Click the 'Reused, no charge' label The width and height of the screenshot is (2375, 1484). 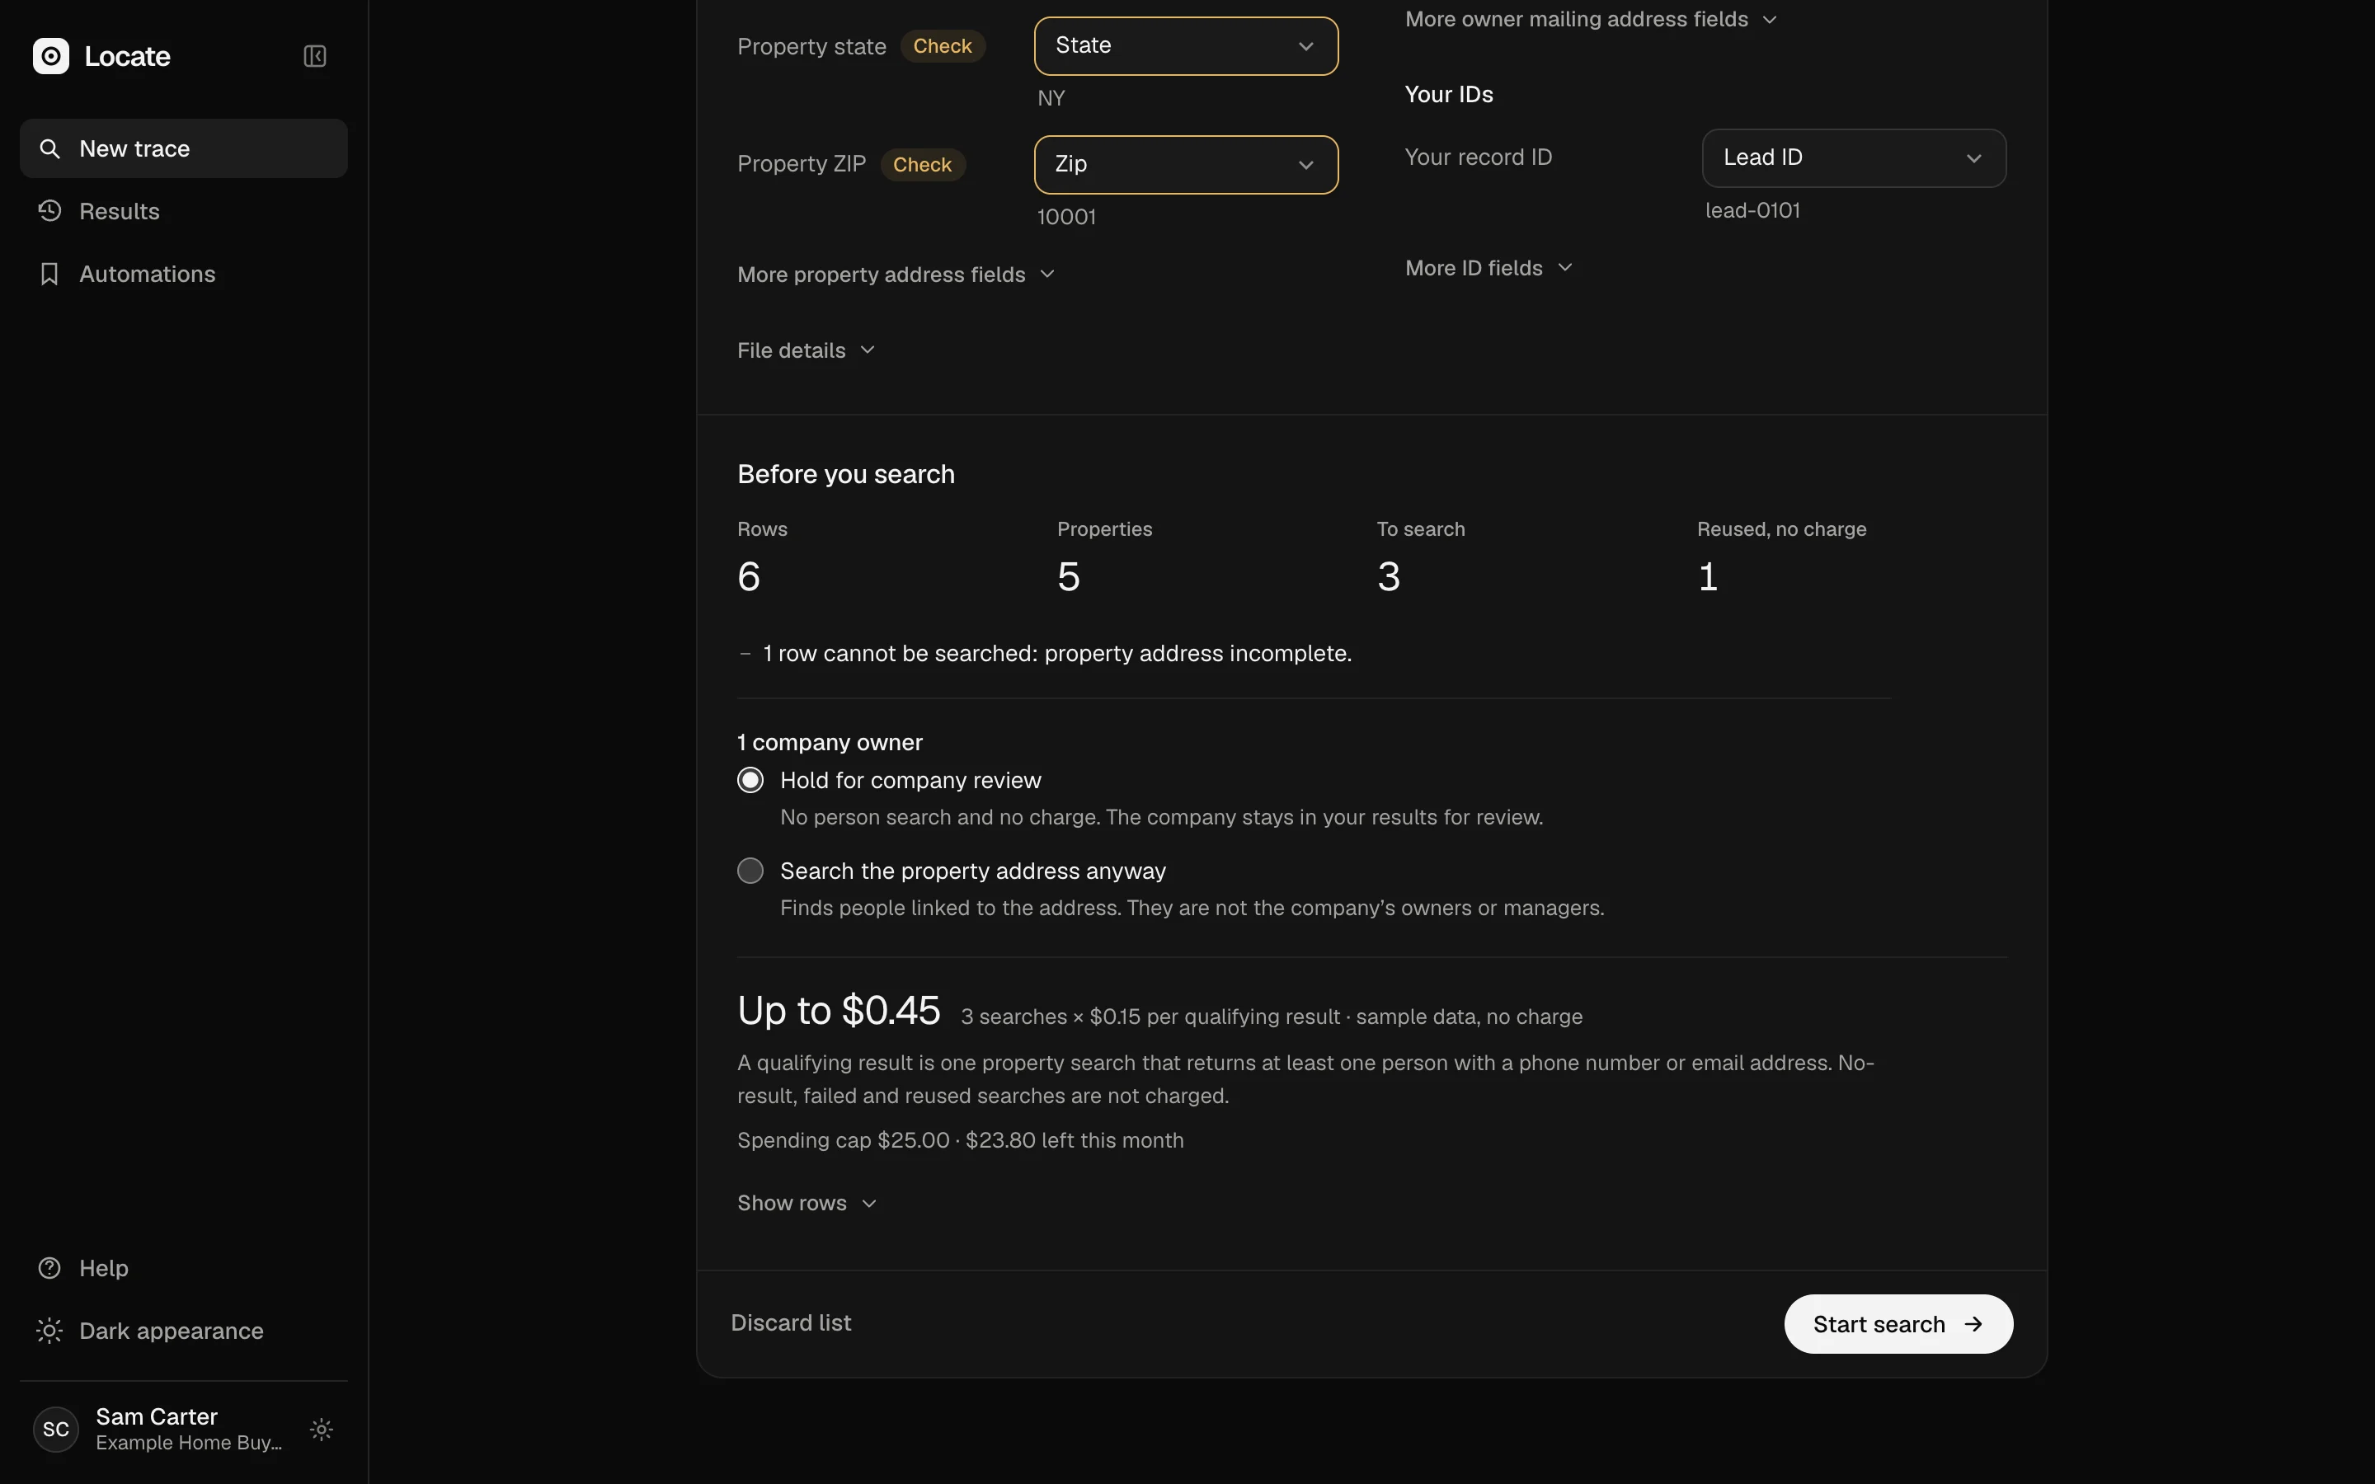tap(1781, 529)
